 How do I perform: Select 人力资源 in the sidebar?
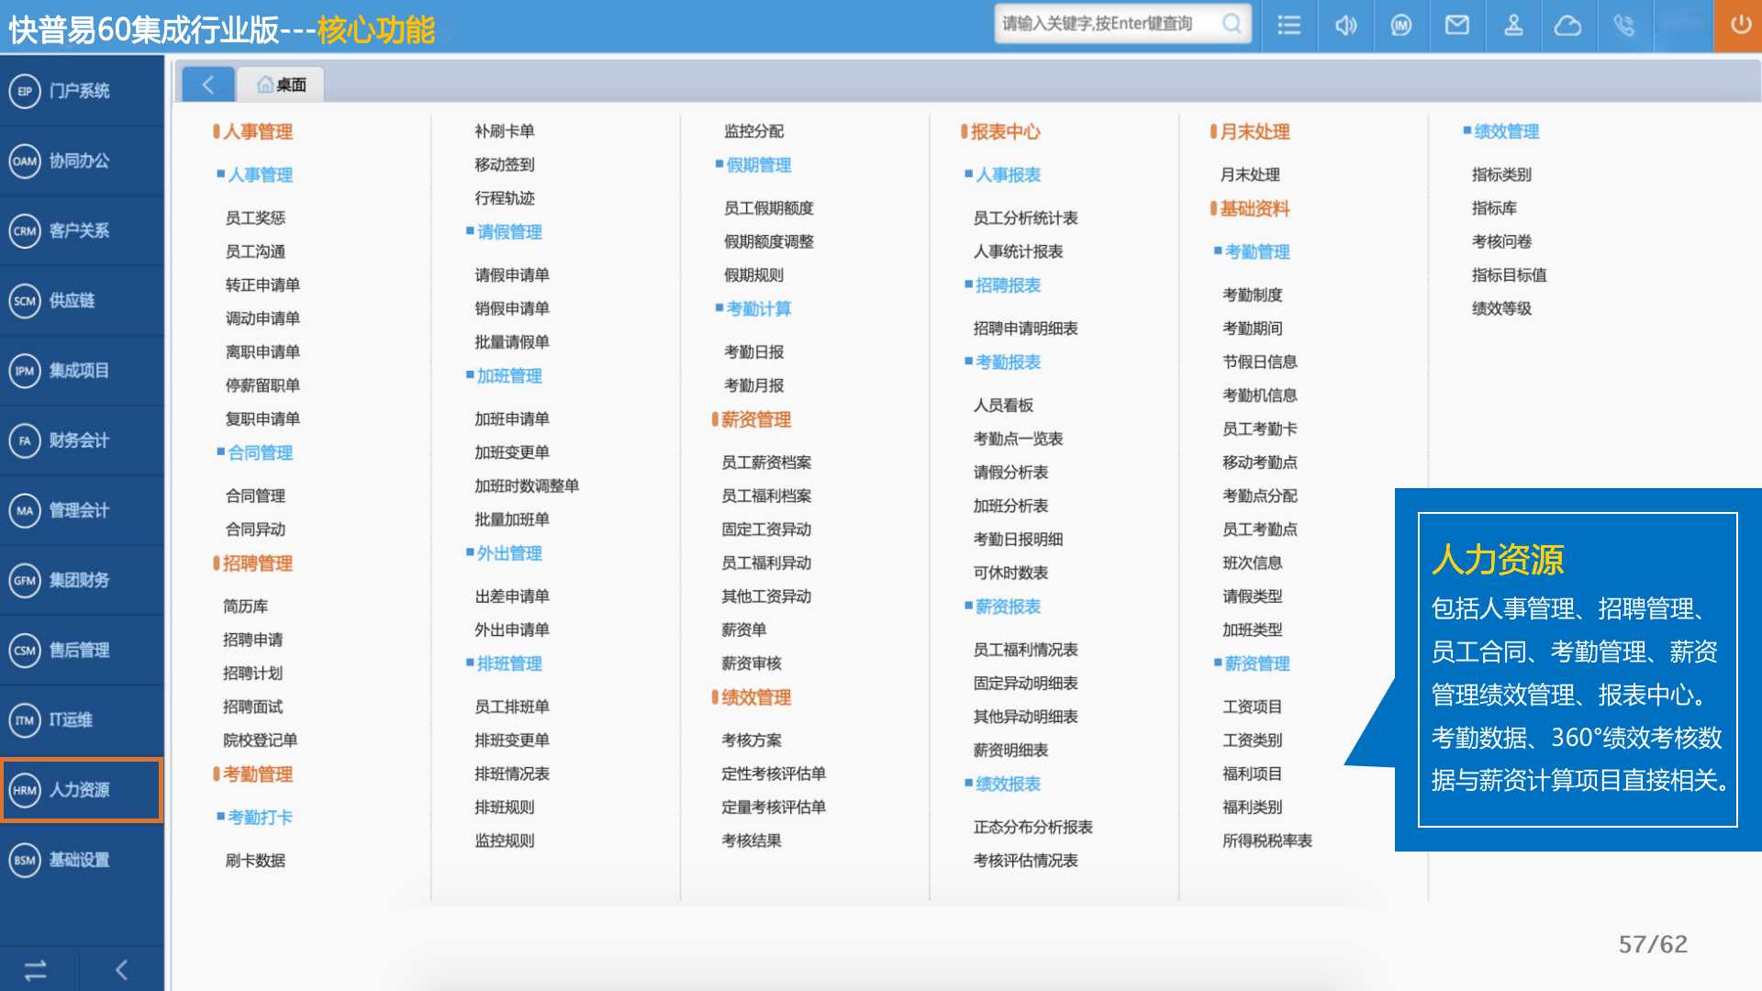[81, 790]
